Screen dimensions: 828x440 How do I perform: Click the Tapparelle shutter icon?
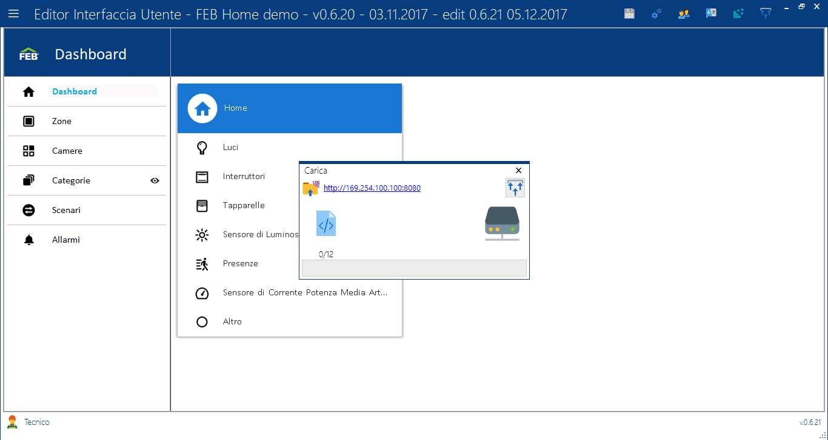point(202,206)
